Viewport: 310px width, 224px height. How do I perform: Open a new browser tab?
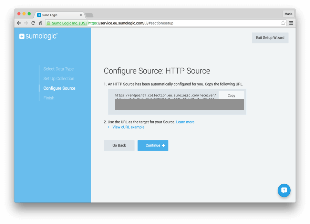tap(89, 15)
